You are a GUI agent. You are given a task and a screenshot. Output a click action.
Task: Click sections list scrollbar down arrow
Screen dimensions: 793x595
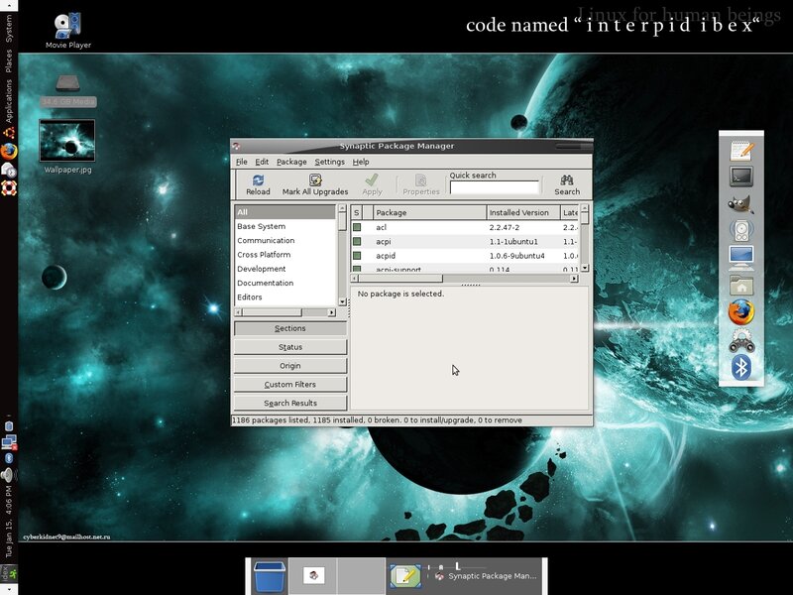(342, 301)
